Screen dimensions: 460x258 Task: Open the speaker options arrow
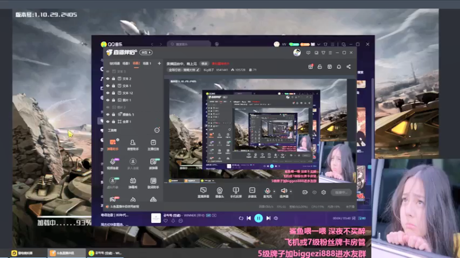click(x=291, y=191)
